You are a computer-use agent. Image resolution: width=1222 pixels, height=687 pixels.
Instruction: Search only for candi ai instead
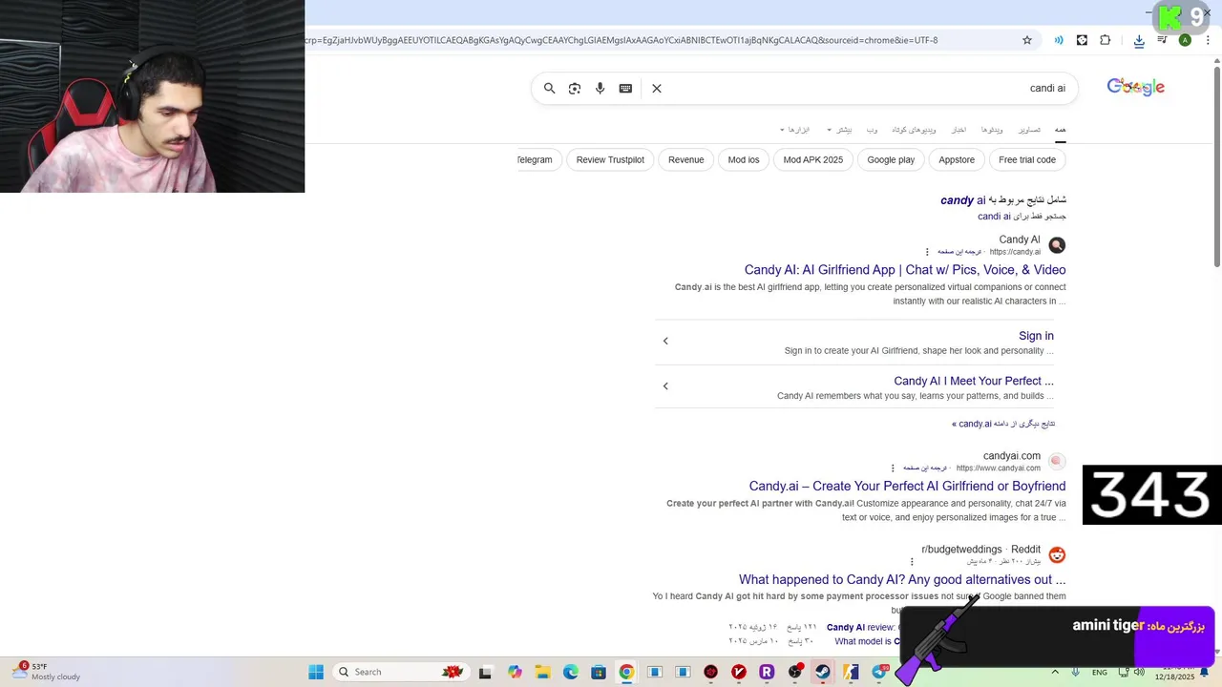point(994,217)
